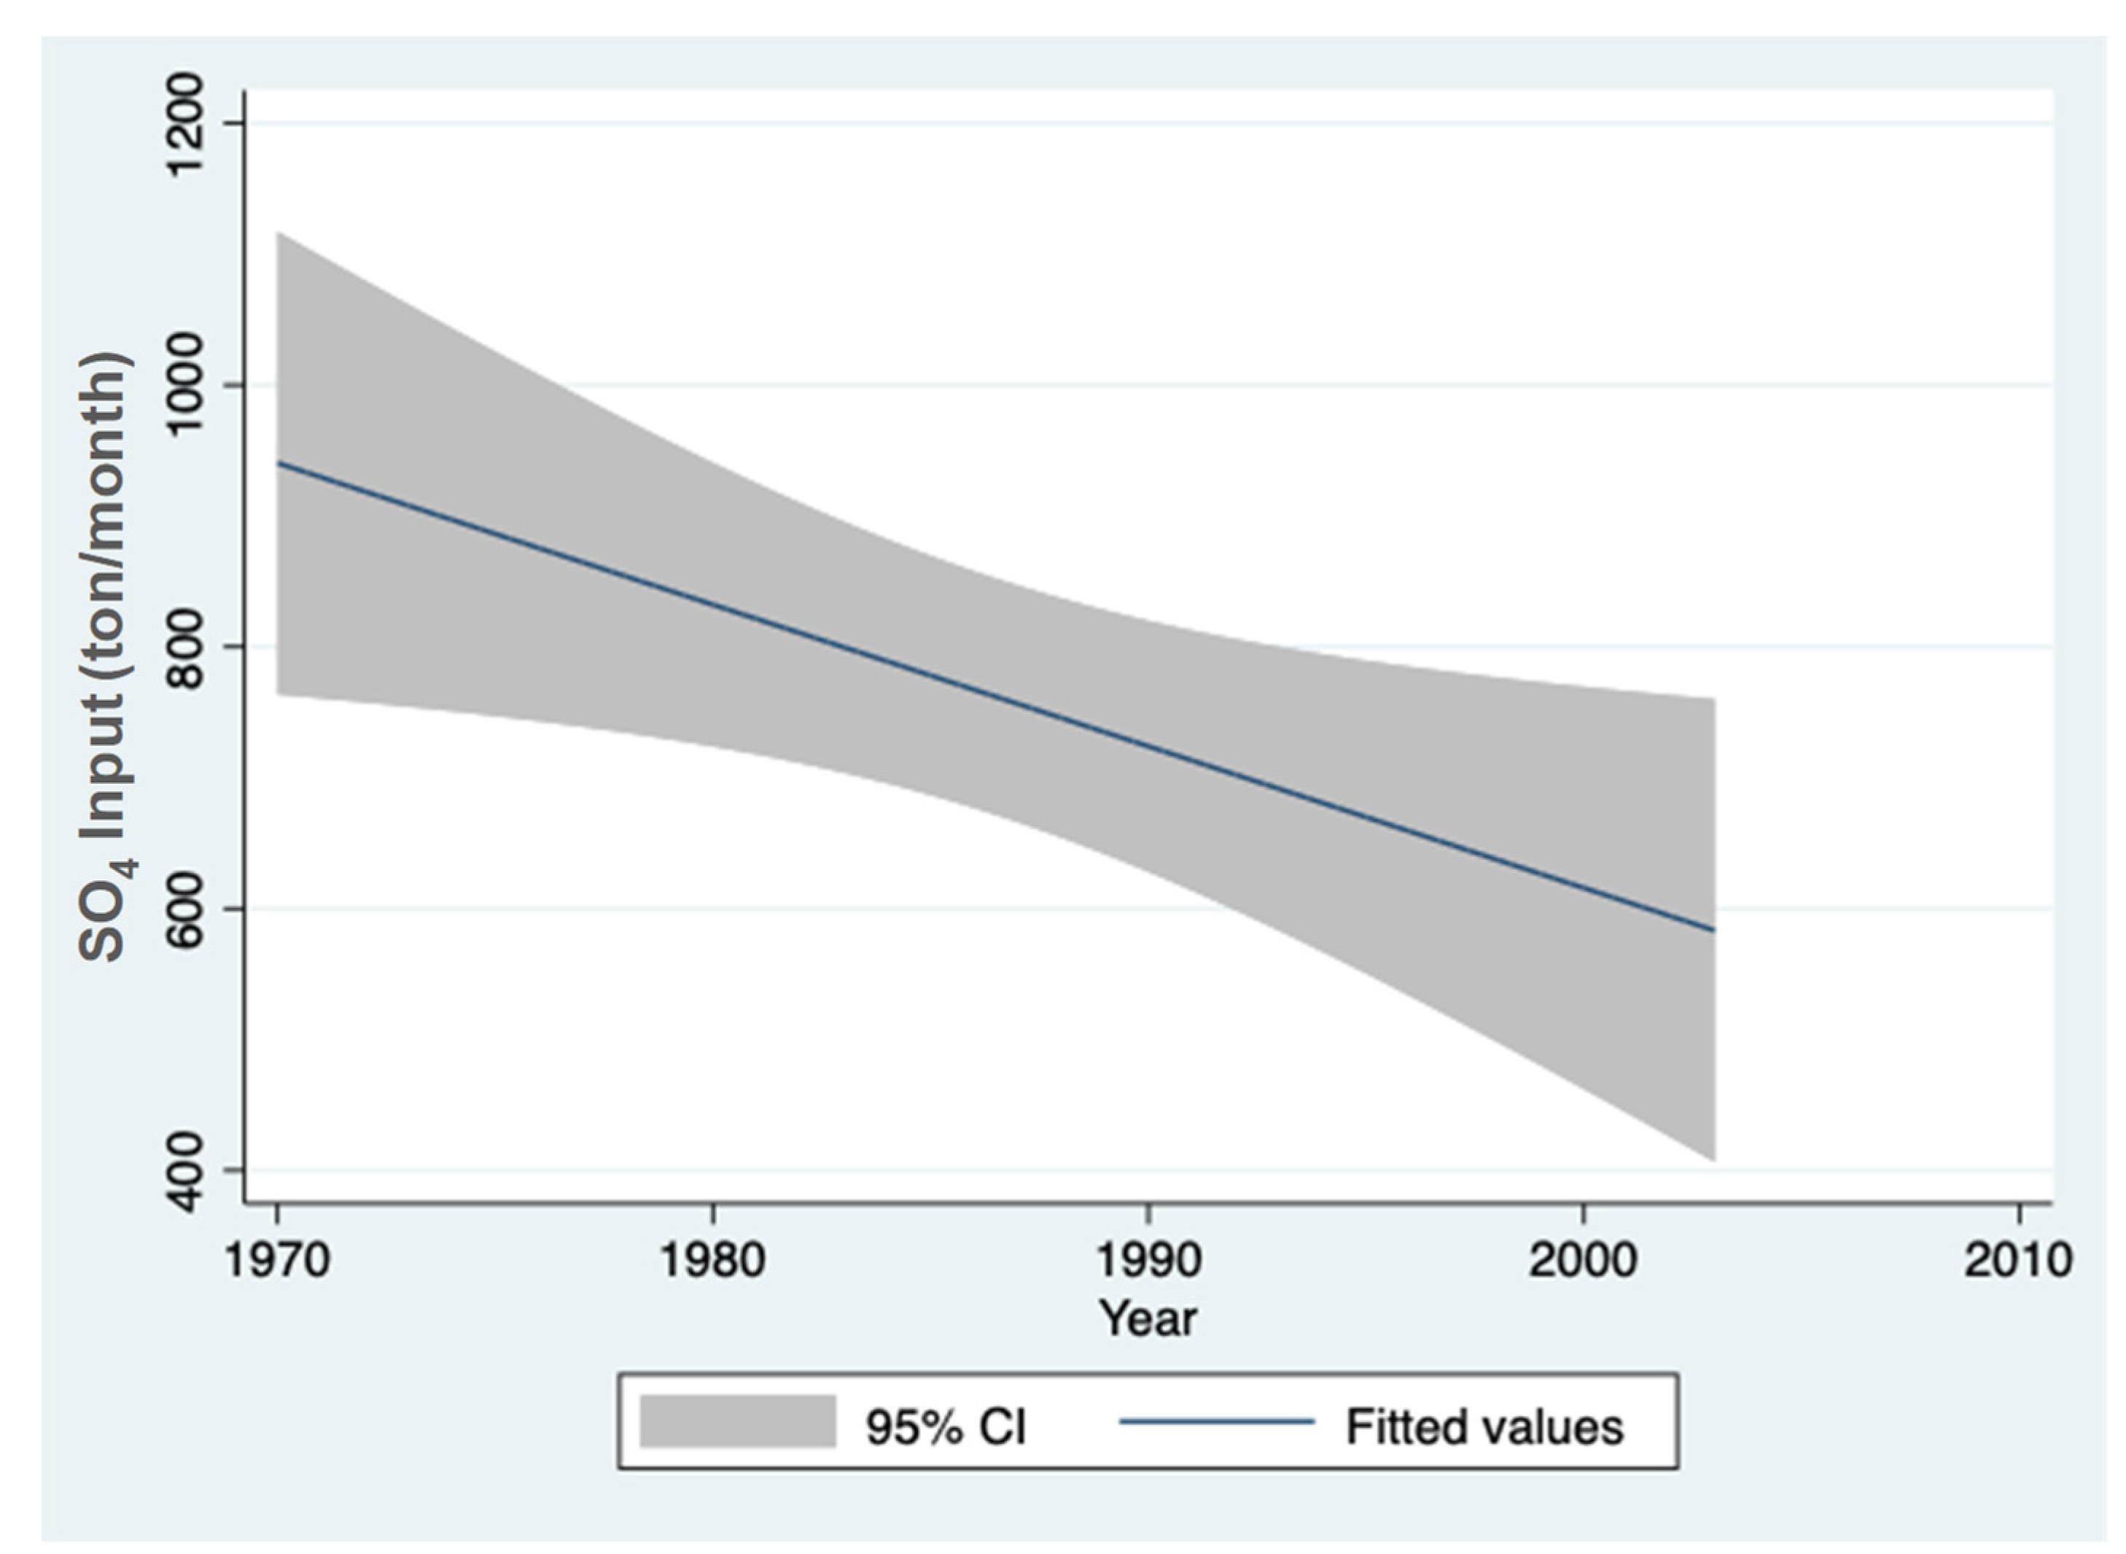
Task: Select the "Fitted values" legend label
Action: tap(1484, 1427)
